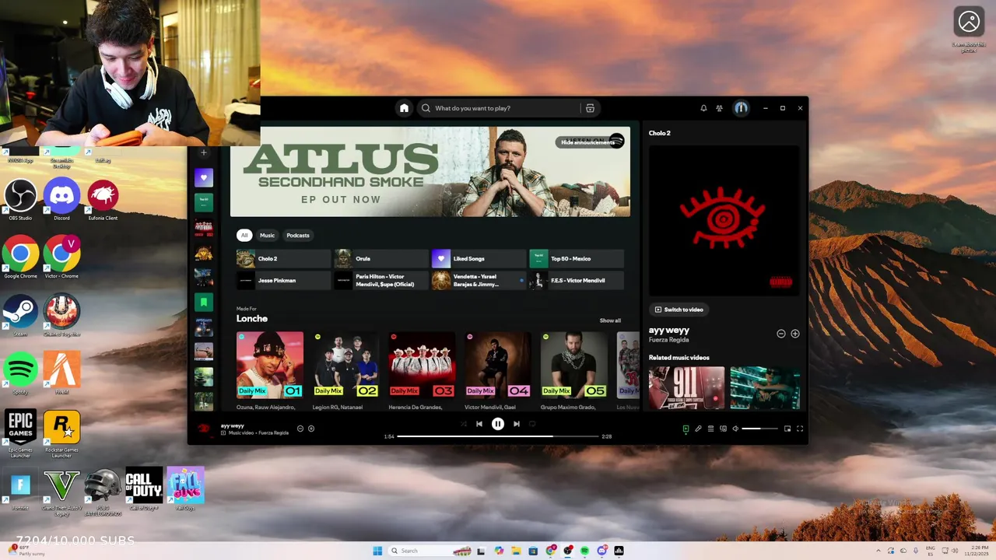This screenshot has width=996, height=560.
Task: Add ayy weyy to Liked Songs in side panel
Action: [795, 334]
